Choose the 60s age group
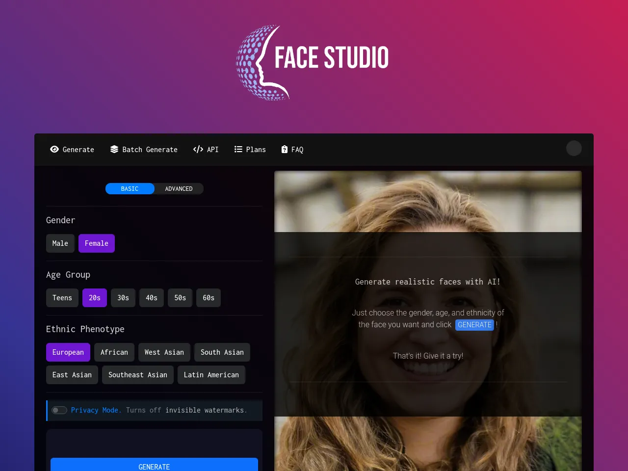Screen dimensions: 628x471 209,298
